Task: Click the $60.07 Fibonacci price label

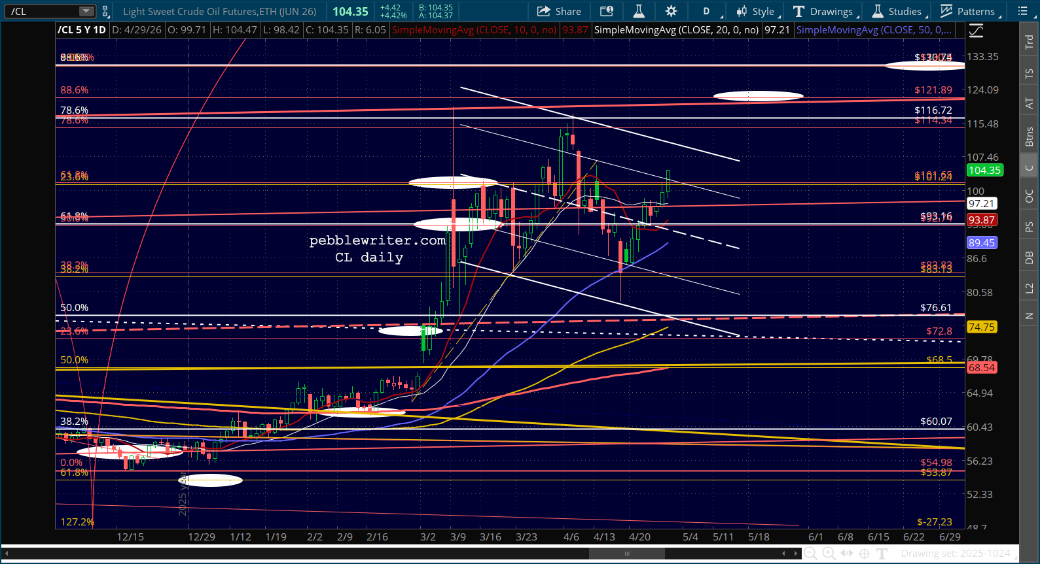Action: (x=936, y=422)
